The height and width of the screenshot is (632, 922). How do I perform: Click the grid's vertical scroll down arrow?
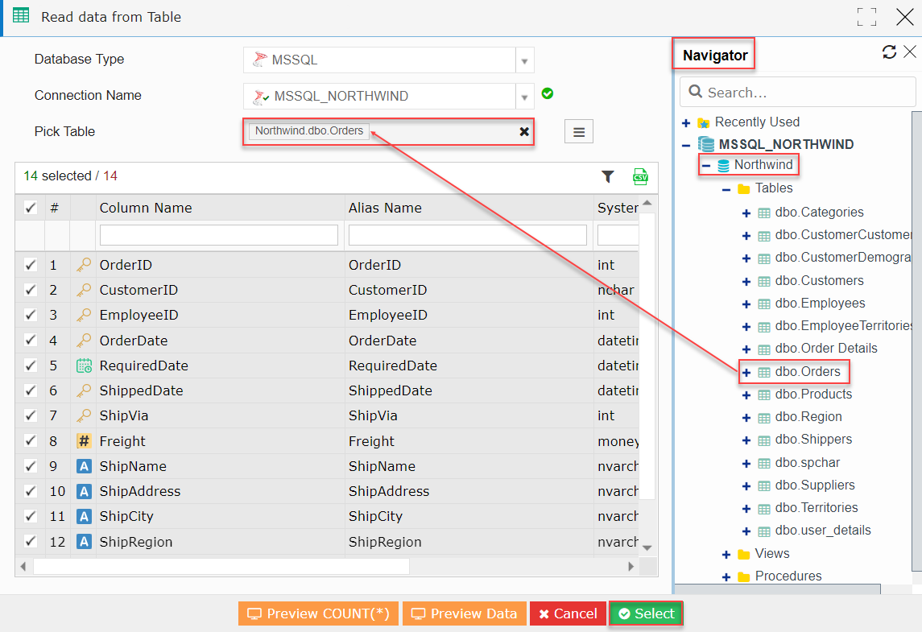pyautogui.click(x=647, y=548)
